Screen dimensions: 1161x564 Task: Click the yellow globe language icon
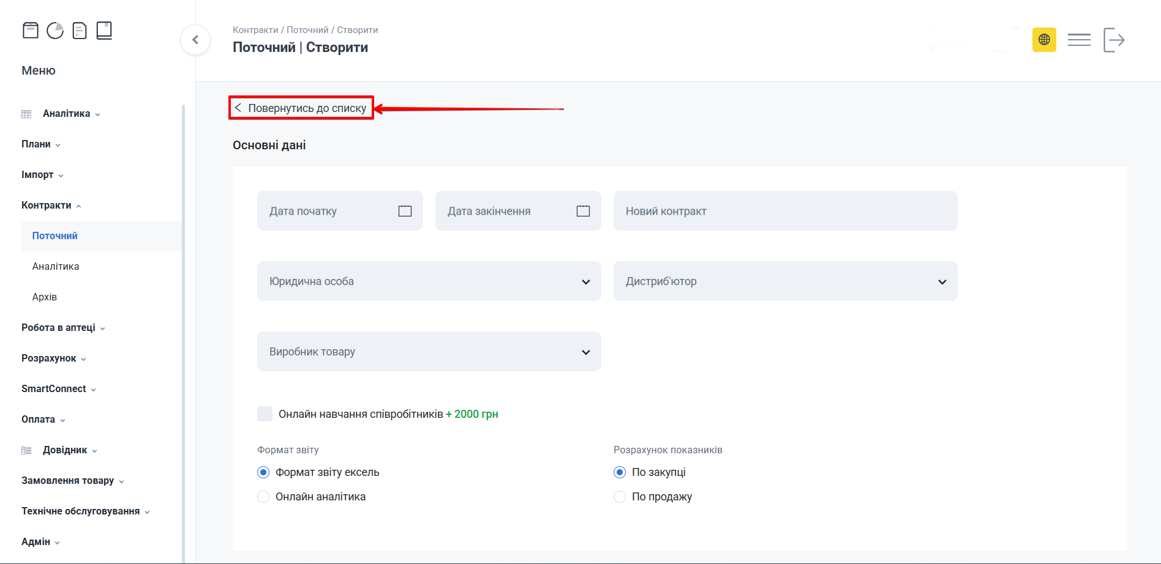coord(1044,40)
